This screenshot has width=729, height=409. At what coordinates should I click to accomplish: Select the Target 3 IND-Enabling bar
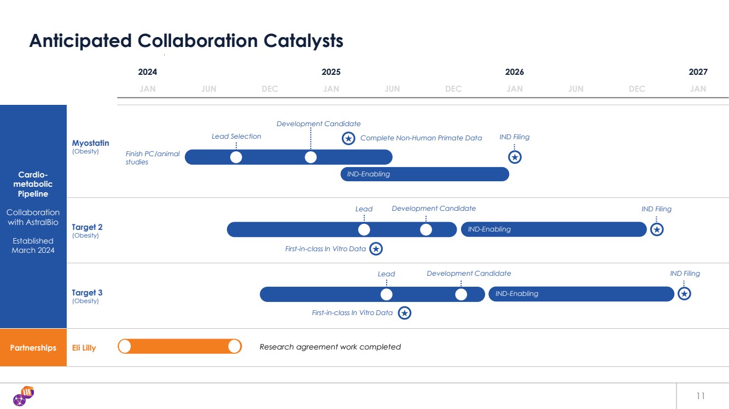[x=581, y=294]
